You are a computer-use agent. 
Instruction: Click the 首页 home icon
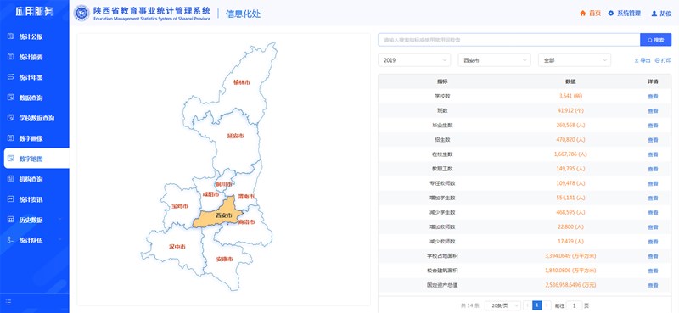point(582,14)
